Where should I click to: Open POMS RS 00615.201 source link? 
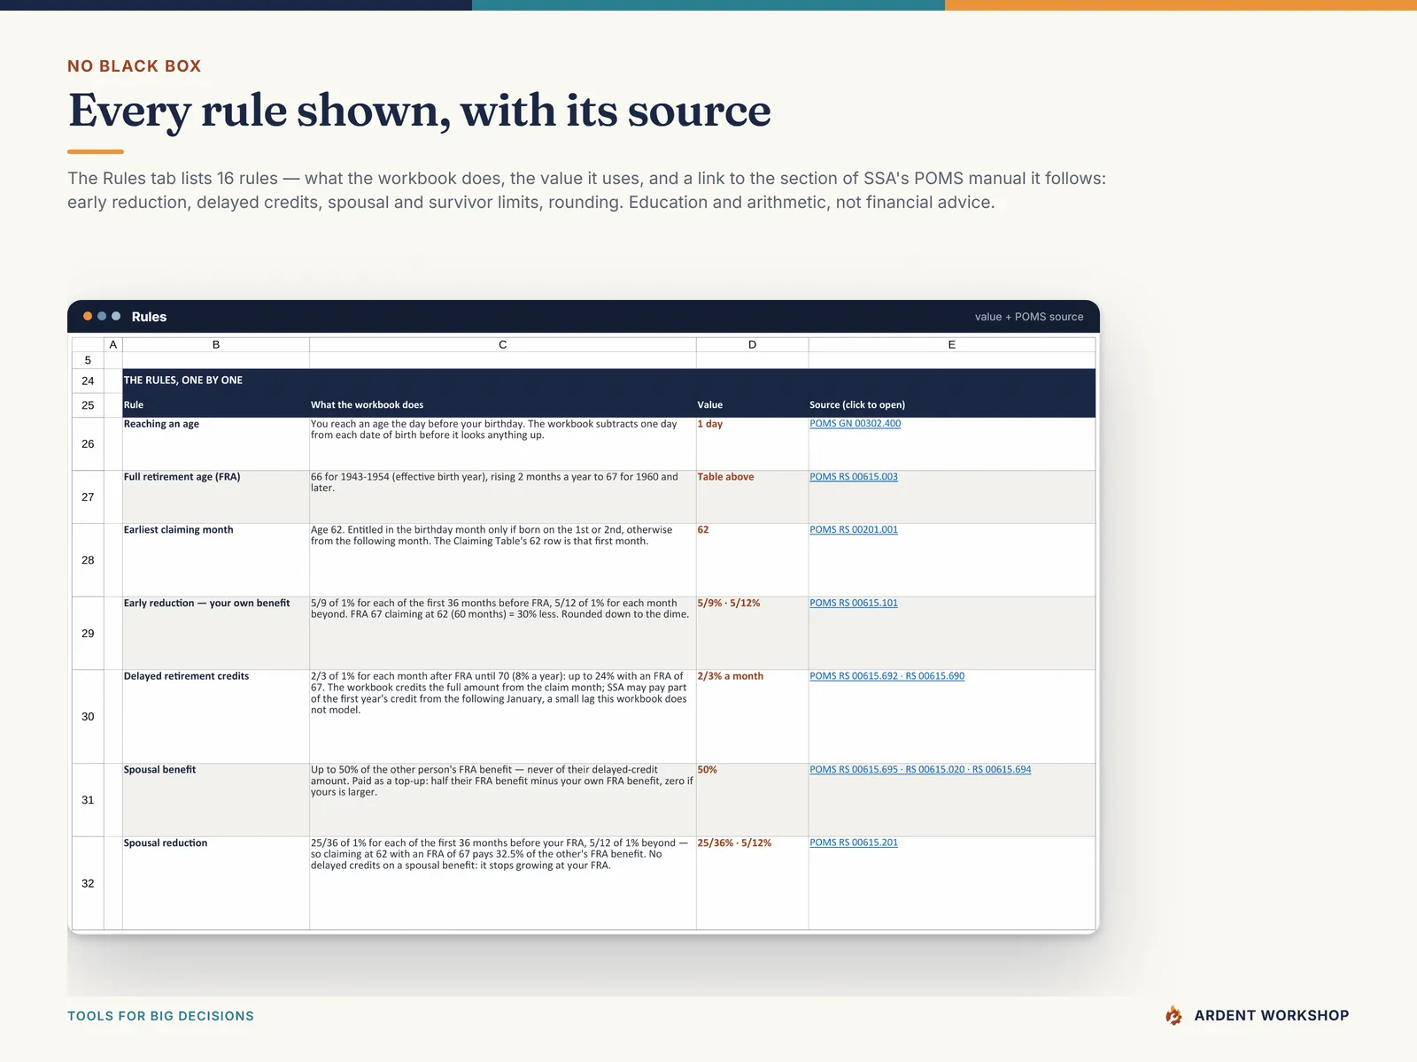853,843
